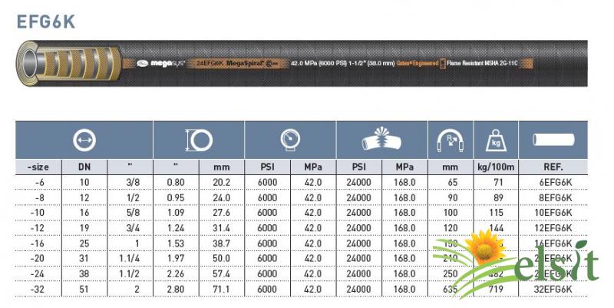Image resolution: width=614 pixels, height=308 pixels.
Task: Click the '24000' PSI in the -32 row
Action: [358, 290]
